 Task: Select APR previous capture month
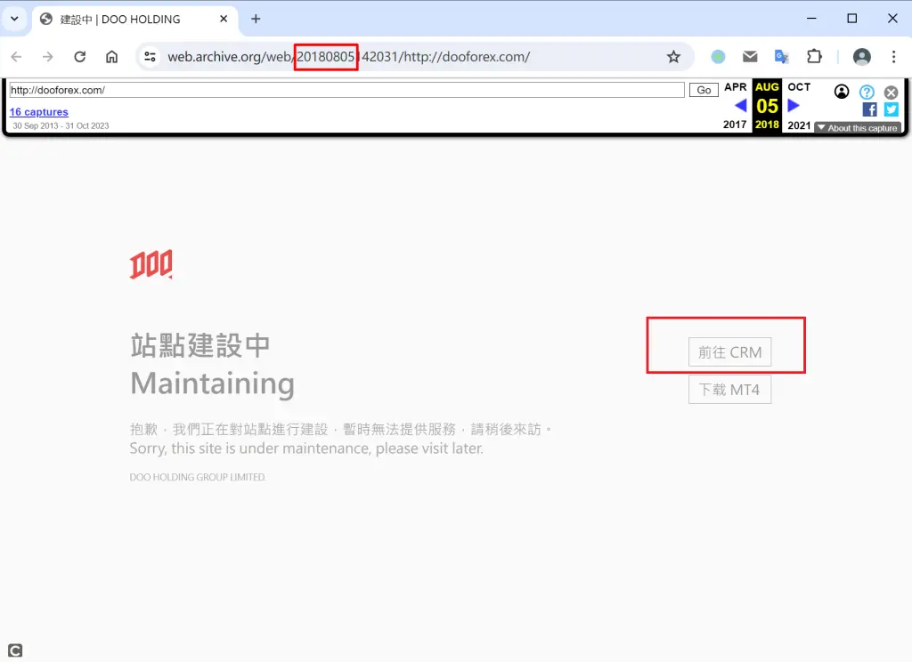click(735, 87)
